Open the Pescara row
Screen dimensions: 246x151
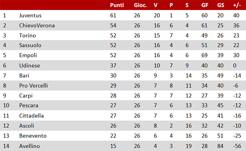tap(123, 105)
